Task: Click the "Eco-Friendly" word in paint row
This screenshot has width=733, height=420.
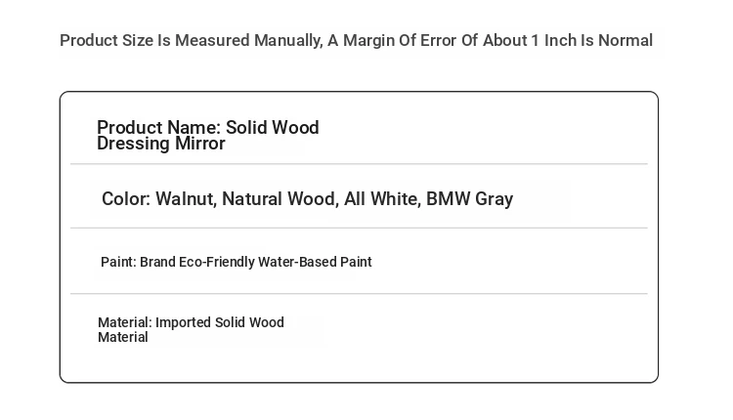Action: coord(216,262)
